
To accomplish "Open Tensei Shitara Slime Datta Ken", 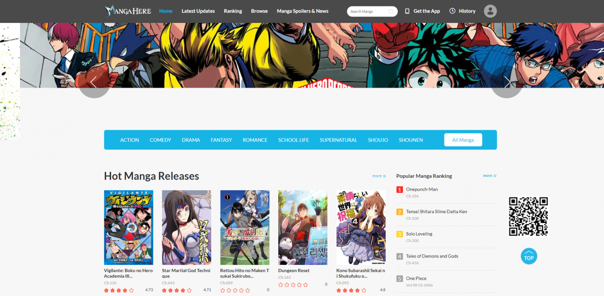I will [x=437, y=212].
